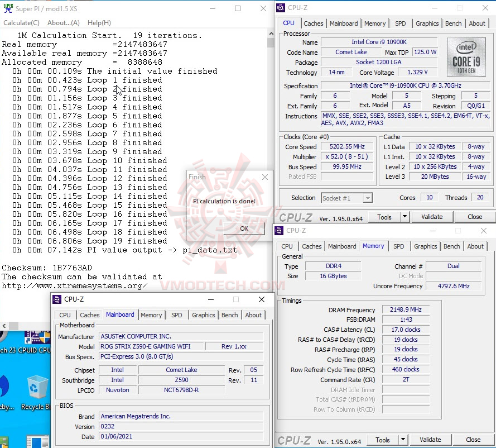
Task: Open Bench tab in top CPU-Z window
Action: (453, 23)
